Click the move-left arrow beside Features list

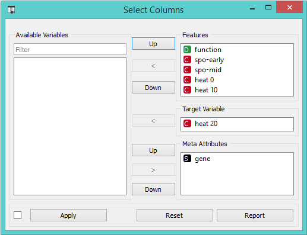coord(153,66)
